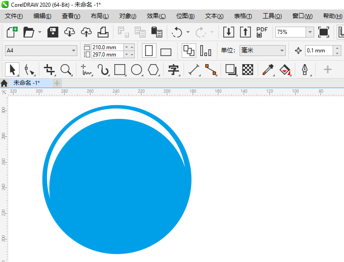Click the page width 210.0 mm field
The width and height of the screenshot is (344, 262).
pos(107,47)
